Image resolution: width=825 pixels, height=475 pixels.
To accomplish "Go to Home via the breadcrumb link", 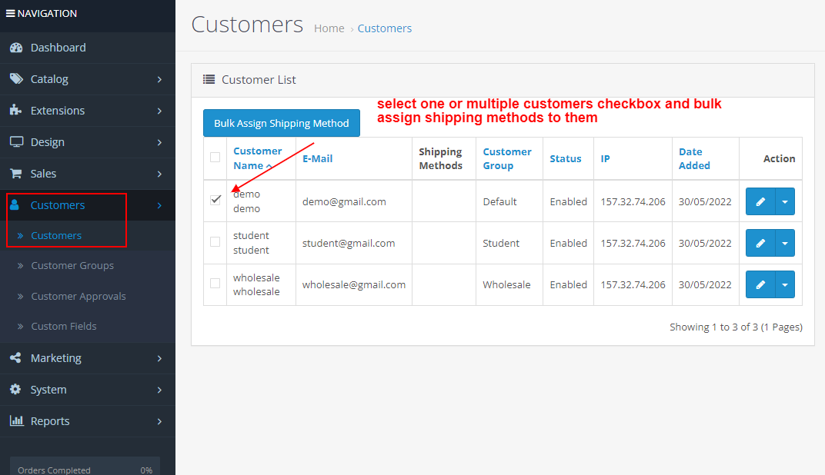I will tap(329, 28).
